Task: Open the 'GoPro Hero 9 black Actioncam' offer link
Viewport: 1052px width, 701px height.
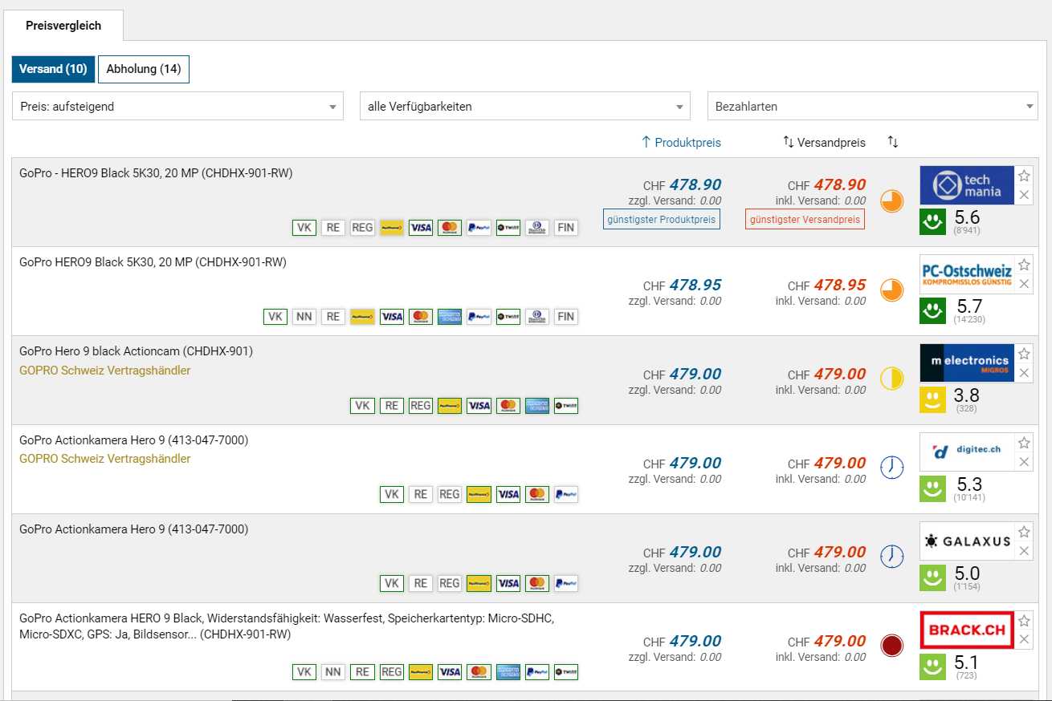Action: pos(136,351)
